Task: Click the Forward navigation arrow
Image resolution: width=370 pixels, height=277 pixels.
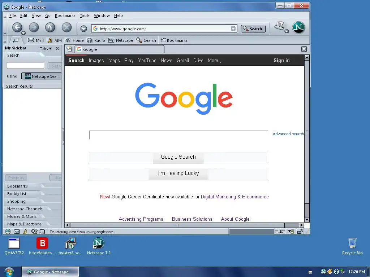Action: coord(34,27)
